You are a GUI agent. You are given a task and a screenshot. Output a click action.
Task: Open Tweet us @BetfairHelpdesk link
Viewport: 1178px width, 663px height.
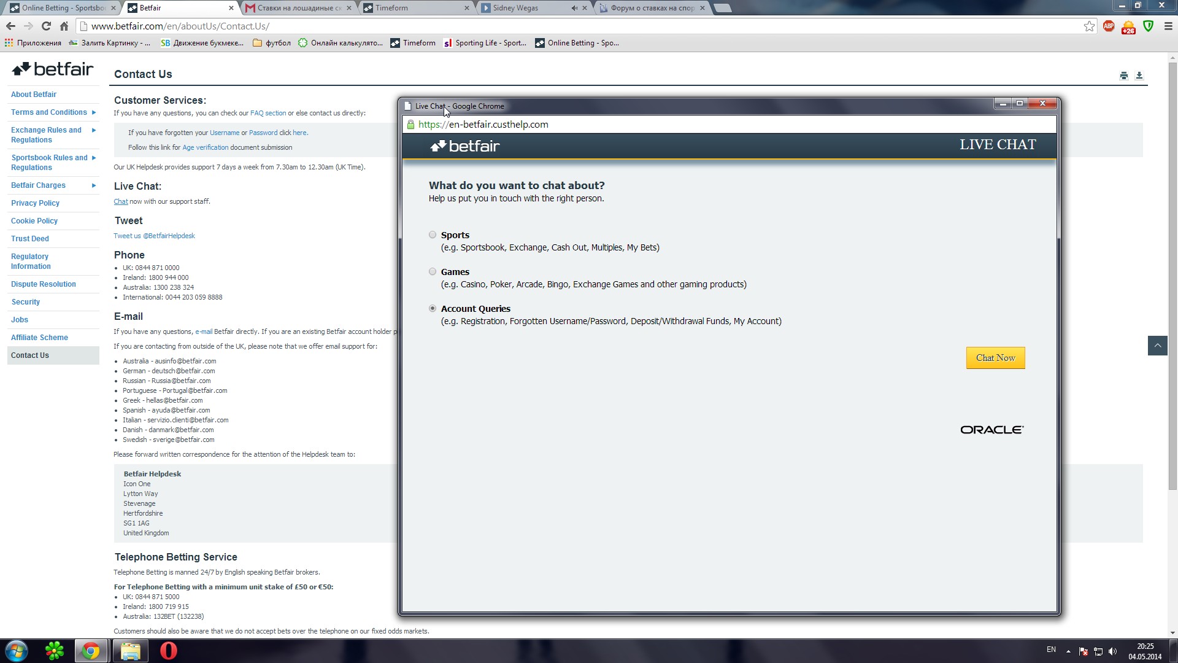[154, 236]
